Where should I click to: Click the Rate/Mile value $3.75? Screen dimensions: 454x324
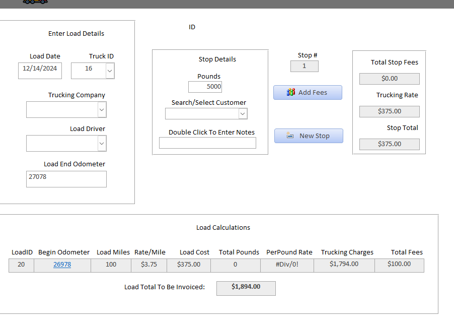[x=148, y=265]
